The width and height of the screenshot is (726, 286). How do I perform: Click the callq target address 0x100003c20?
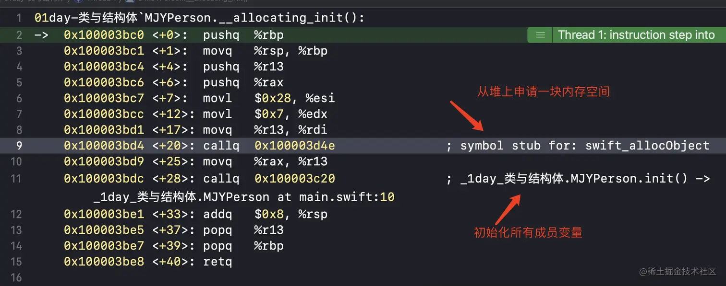pos(294,179)
